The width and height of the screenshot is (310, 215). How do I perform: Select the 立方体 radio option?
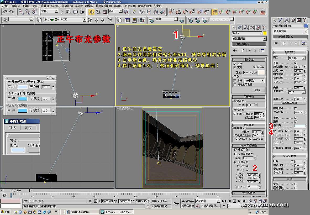238,166
